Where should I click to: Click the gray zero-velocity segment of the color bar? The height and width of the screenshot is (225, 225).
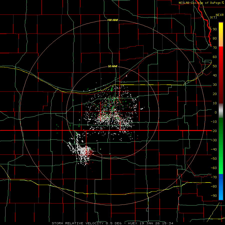pyautogui.click(x=221, y=111)
